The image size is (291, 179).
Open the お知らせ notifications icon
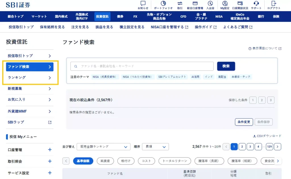(x=143, y=4)
